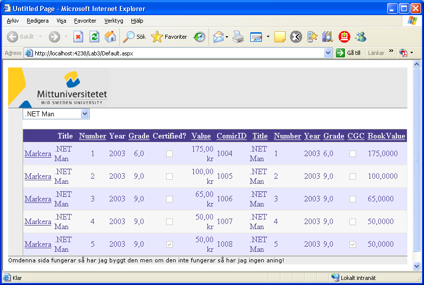Open the .NET Man title dropdown
424x285 pixels.
coord(85,114)
